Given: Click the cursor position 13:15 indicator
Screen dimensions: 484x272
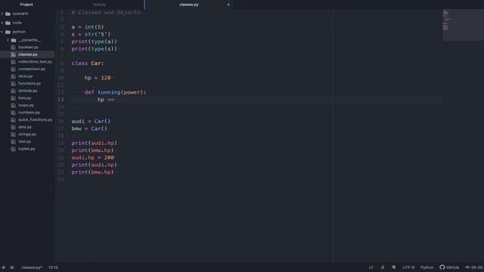Looking at the screenshot, I should point(53,267).
